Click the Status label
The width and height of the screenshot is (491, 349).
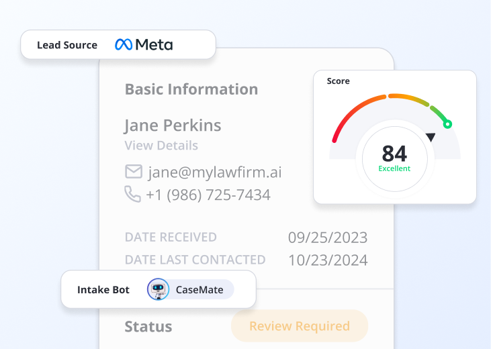pyautogui.click(x=148, y=326)
